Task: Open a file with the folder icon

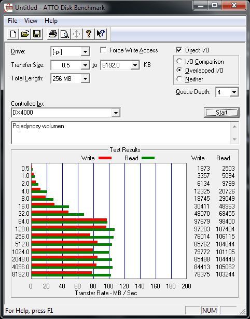Action: [x=25, y=34]
